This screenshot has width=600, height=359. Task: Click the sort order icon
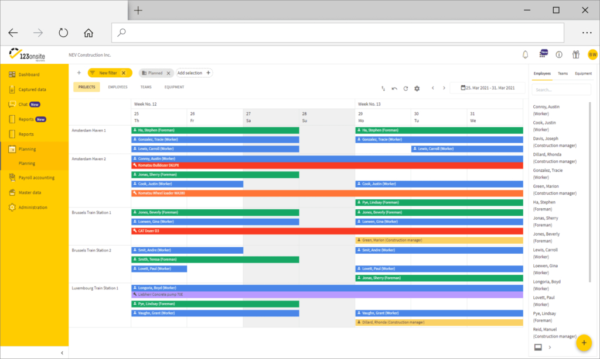[x=383, y=88]
